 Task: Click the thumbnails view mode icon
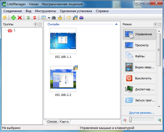[x=43, y=18]
